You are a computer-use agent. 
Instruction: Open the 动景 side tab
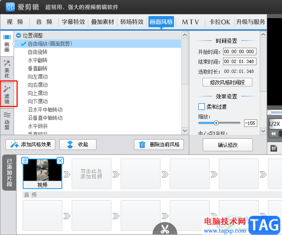7,121
